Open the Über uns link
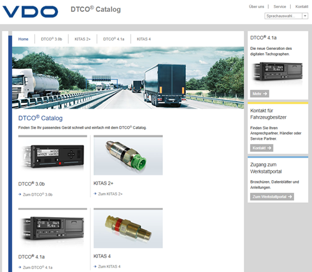312x272 pixels. coord(256,7)
